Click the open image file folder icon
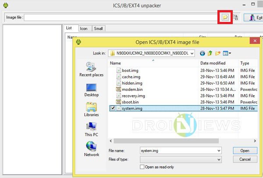This screenshot has height=178, width=263. (225, 17)
